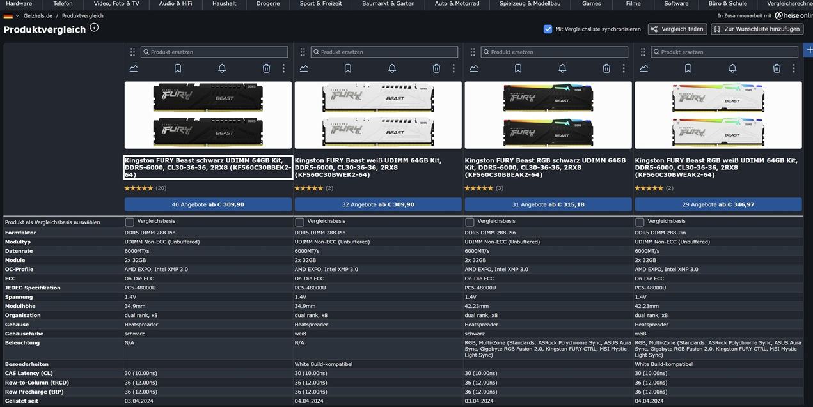Open Sport & Freizeit category
Viewport: 813px width, 407px height.
coord(321,4)
